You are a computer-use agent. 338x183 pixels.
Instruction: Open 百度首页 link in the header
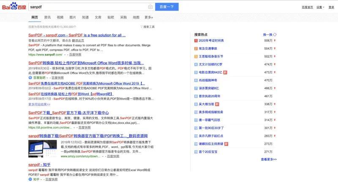point(307,7)
